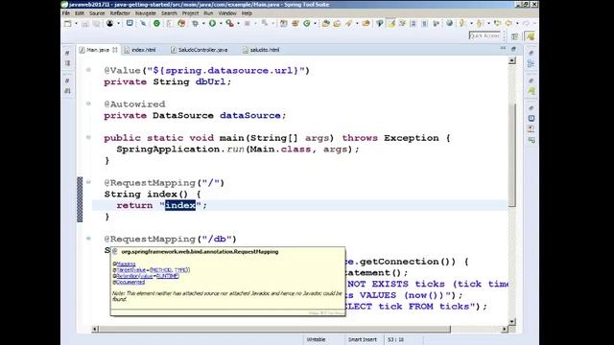Open the Run dropdown arrow
This screenshot has height=345, width=614.
pyautogui.click(x=221, y=23)
